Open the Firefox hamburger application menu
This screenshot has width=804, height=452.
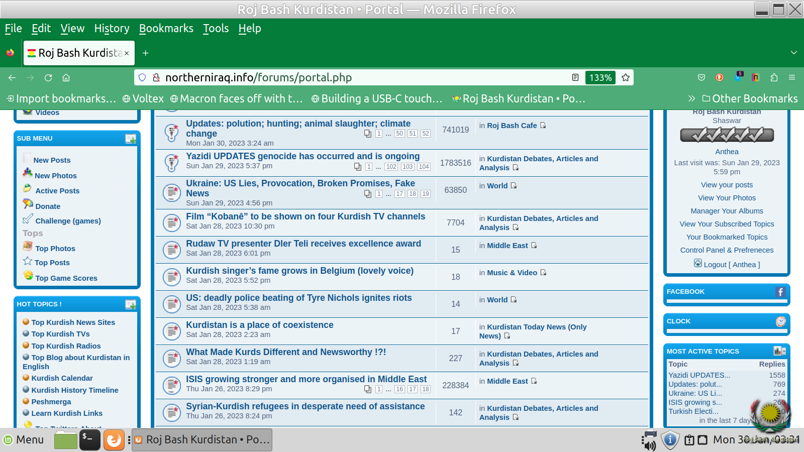pos(792,77)
